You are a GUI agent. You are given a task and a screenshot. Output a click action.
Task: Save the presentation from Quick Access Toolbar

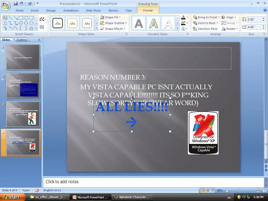(x=16, y=3)
